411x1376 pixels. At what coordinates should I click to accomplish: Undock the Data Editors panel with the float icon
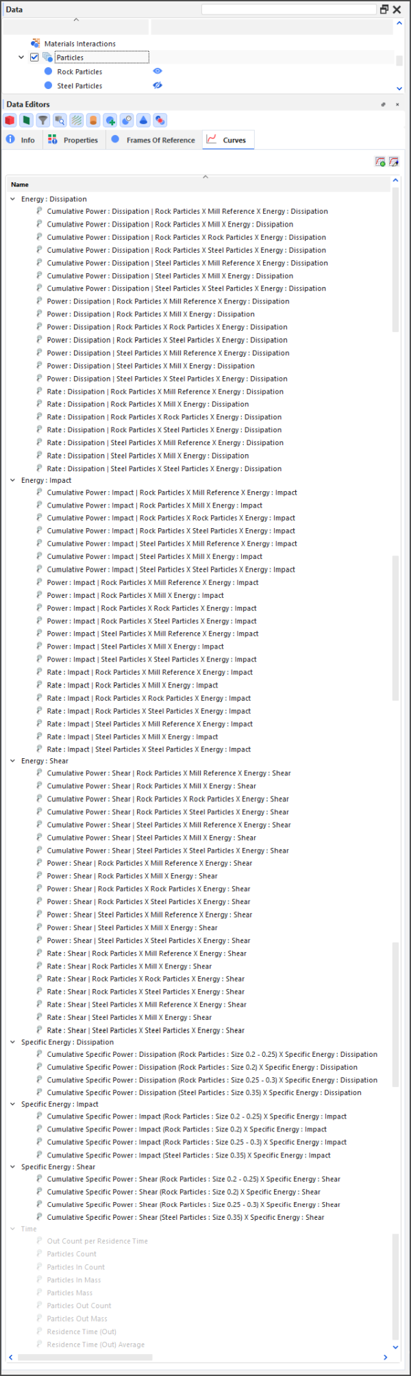384,105
